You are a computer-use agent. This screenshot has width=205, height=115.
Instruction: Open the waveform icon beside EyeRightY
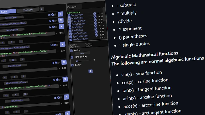[96, 29]
